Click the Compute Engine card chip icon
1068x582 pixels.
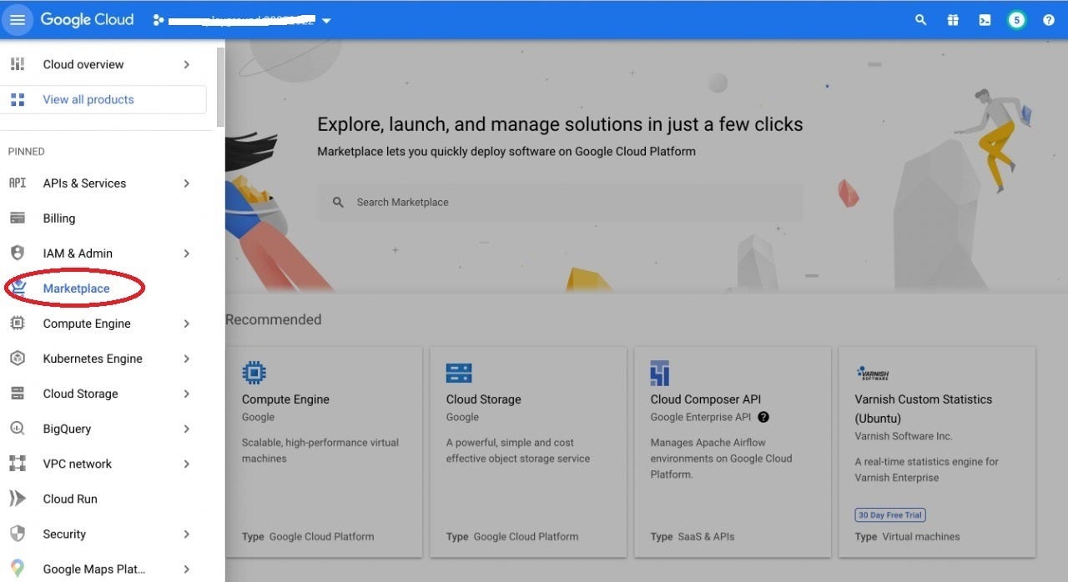[254, 372]
